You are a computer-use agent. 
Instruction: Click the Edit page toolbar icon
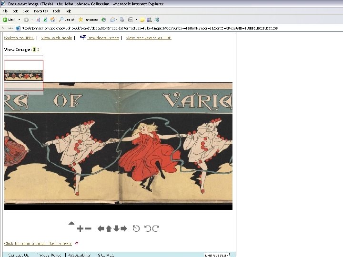pyautogui.click(x=131, y=20)
